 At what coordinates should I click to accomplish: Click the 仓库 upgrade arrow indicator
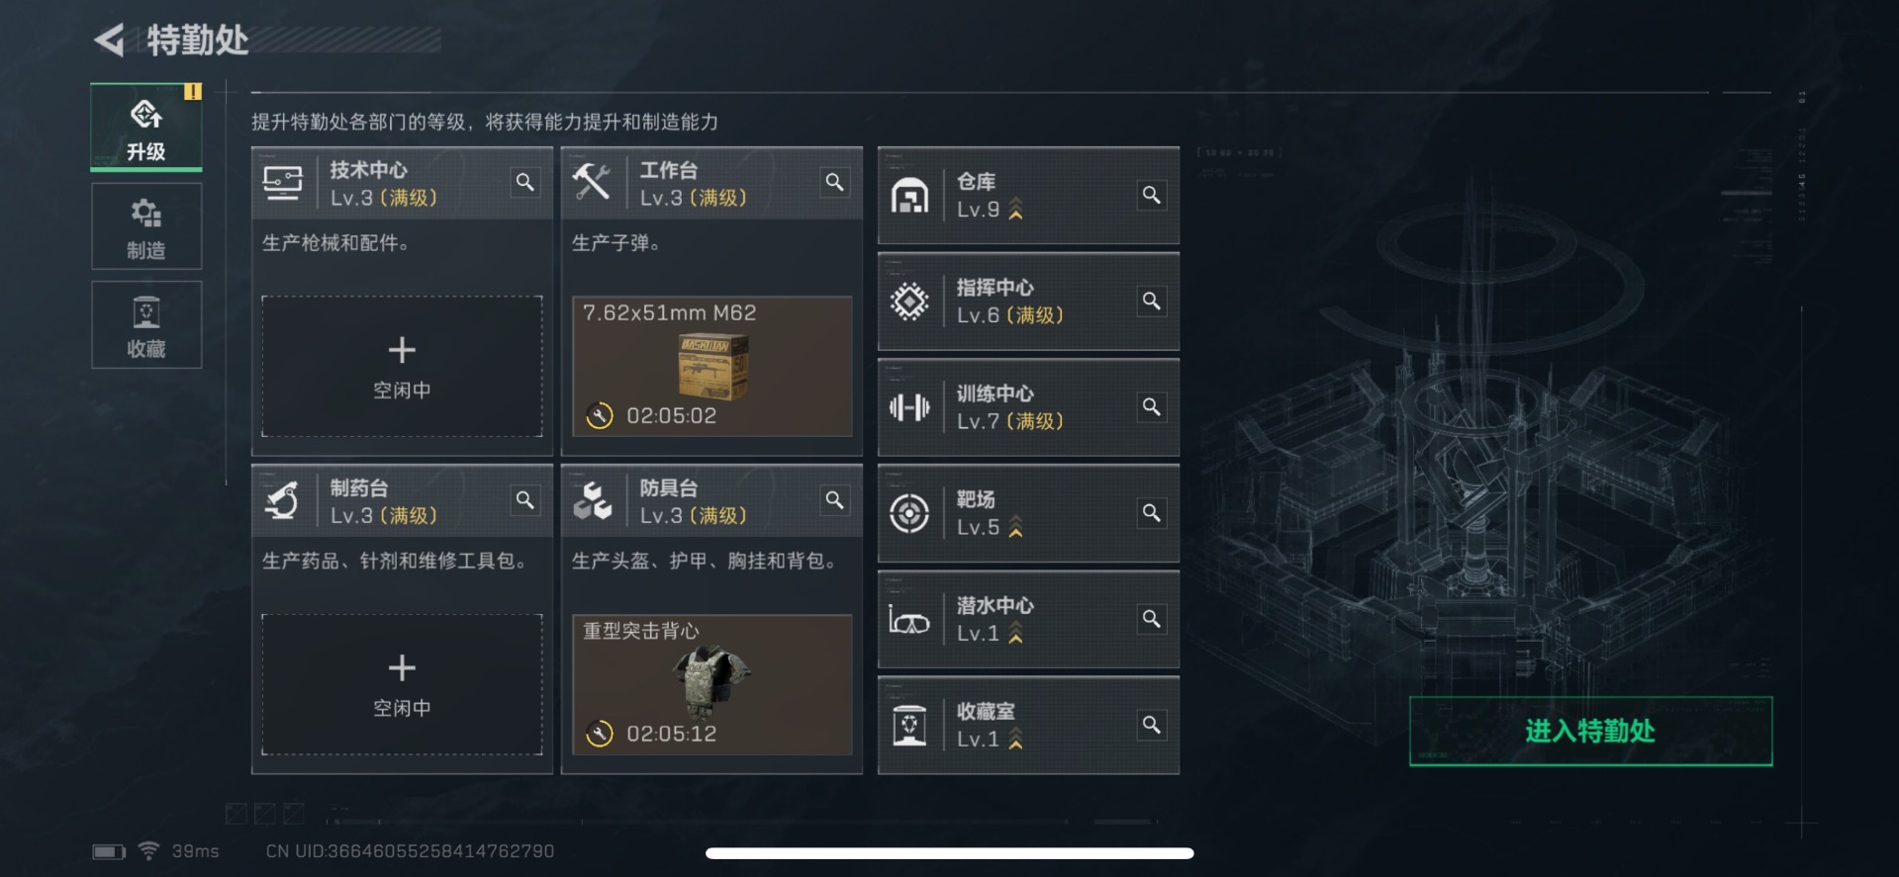click(1015, 210)
